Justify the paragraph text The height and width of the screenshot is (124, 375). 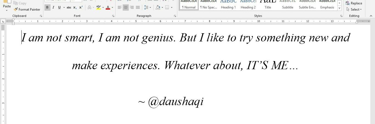tap(138, 7)
